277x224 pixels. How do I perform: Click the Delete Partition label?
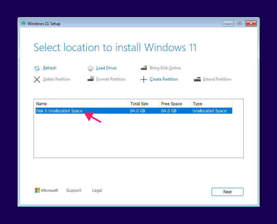click(57, 79)
